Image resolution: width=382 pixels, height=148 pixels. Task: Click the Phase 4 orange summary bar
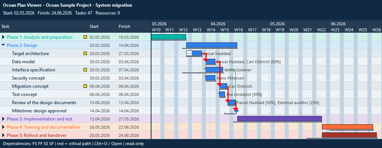click(347, 127)
